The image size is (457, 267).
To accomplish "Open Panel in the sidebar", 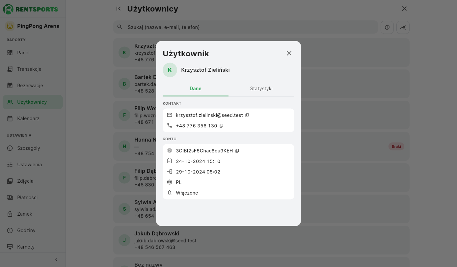I will click(x=33, y=53).
